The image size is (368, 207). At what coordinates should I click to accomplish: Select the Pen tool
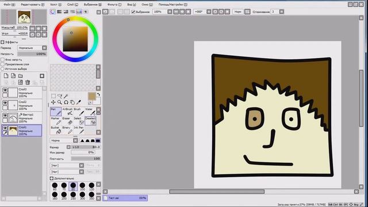point(56,112)
